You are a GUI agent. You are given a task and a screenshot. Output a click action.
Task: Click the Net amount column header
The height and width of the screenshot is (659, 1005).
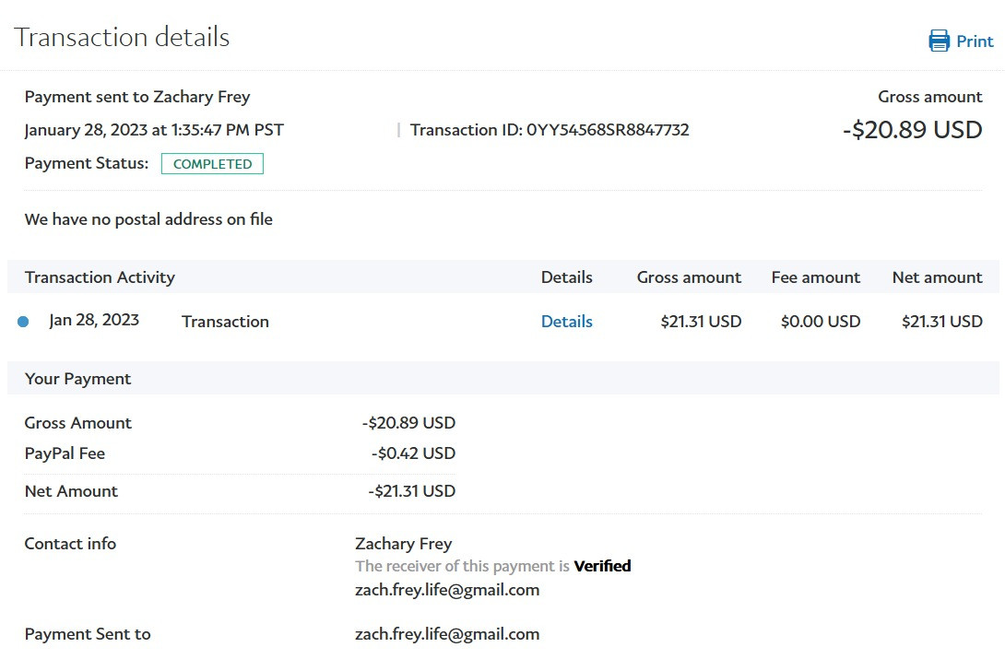tap(937, 277)
